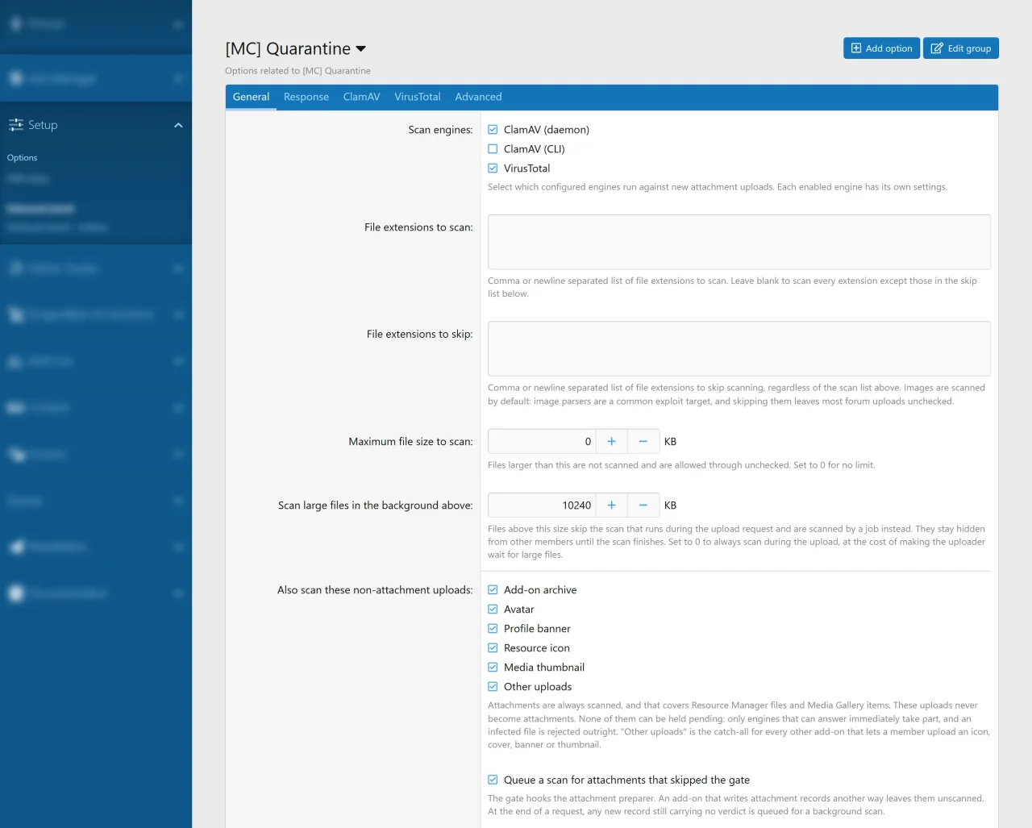Increase Maximum file size to scan with plus
Image resolution: width=1032 pixels, height=828 pixels.
click(612, 442)
